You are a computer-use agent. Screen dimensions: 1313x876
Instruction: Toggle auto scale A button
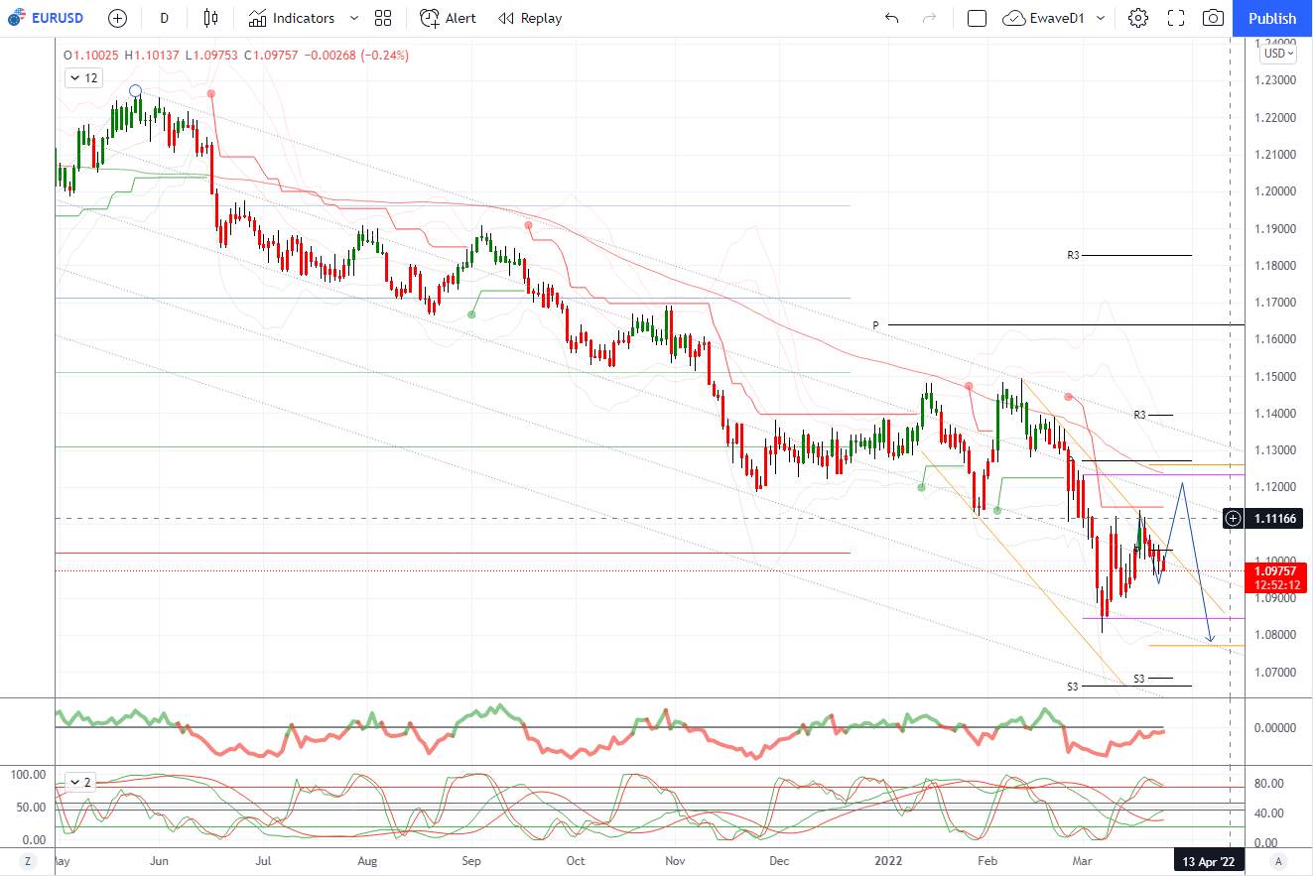pyautogui.click(x=1278, y=861)
